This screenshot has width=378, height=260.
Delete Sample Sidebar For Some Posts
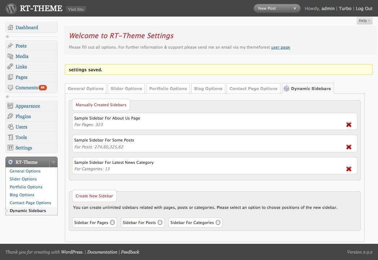348,147
